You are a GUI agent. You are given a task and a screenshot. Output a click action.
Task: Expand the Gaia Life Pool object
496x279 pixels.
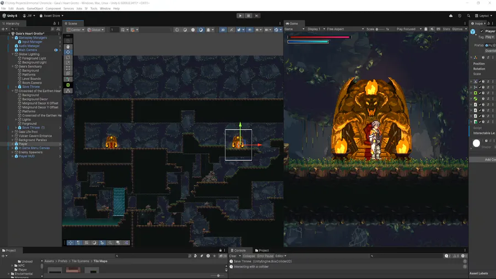[x=13, y=132]
